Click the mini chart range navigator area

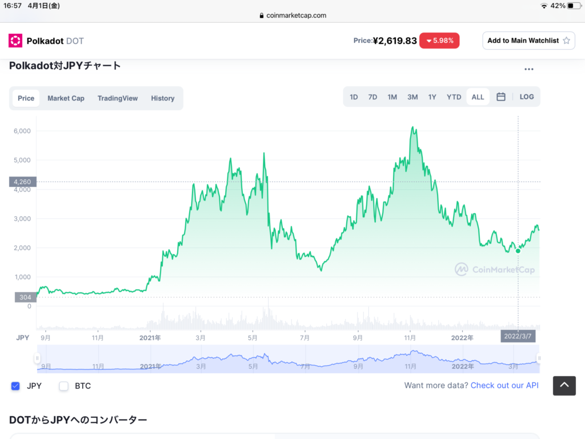[288, 359]
